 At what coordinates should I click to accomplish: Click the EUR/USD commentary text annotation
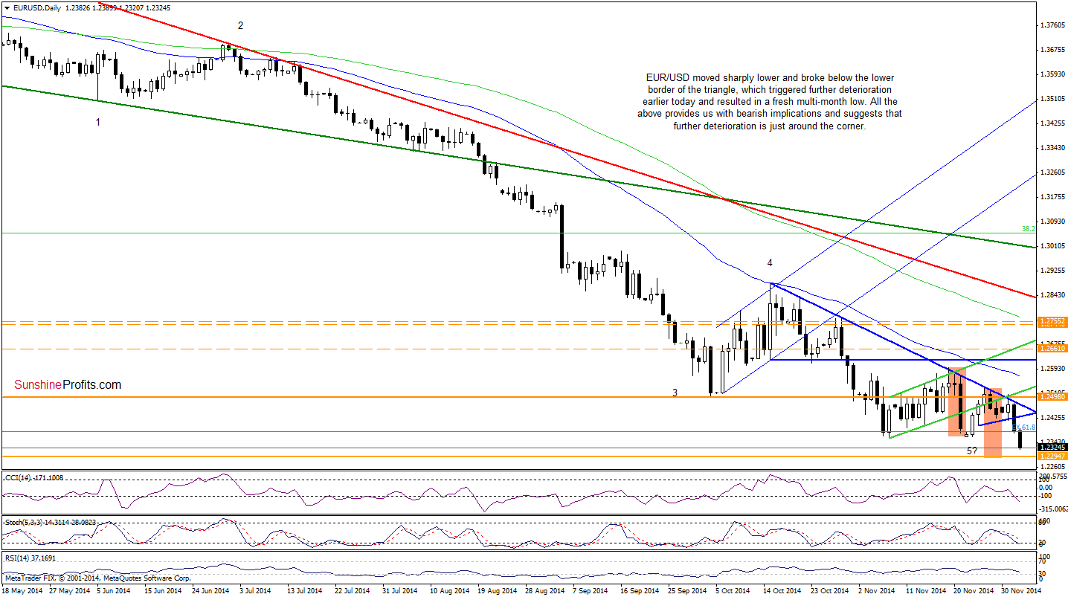[769, 102]
